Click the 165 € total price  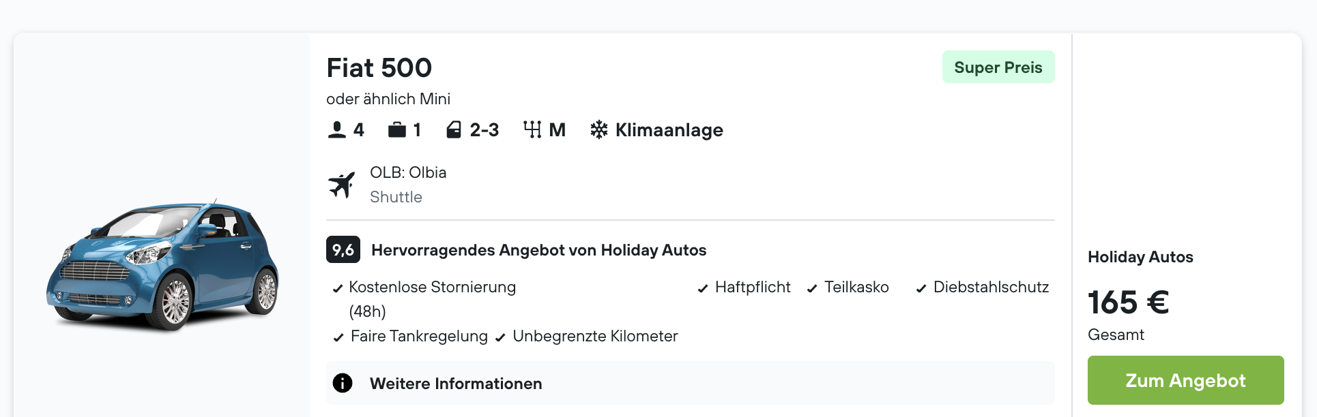coord(1128,303)
